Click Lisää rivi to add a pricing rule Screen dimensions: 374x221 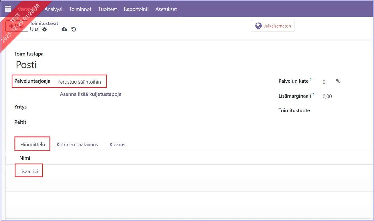29,171
